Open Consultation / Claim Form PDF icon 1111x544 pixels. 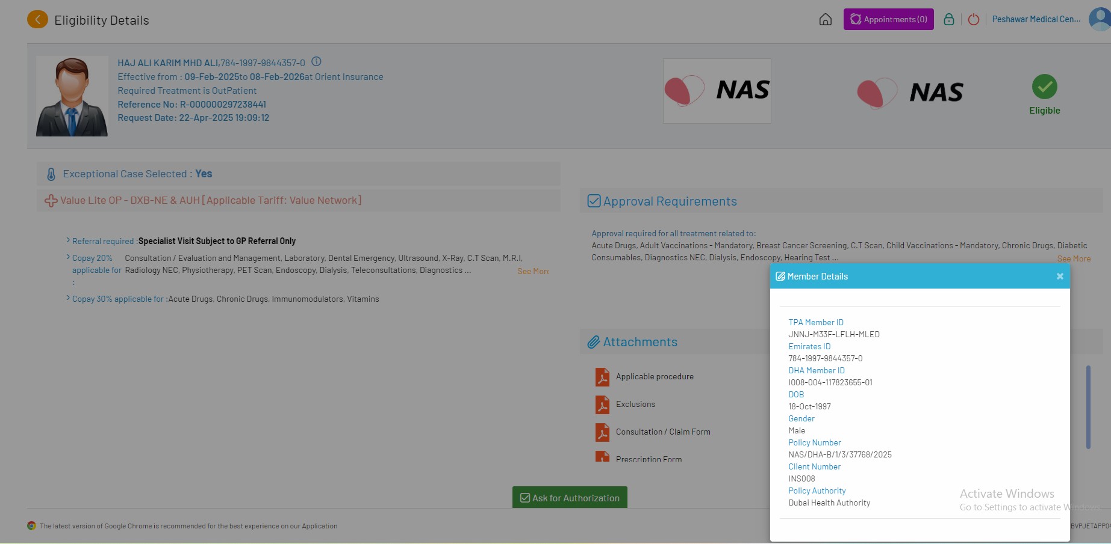pyautogui.click(x=602, y=432)
